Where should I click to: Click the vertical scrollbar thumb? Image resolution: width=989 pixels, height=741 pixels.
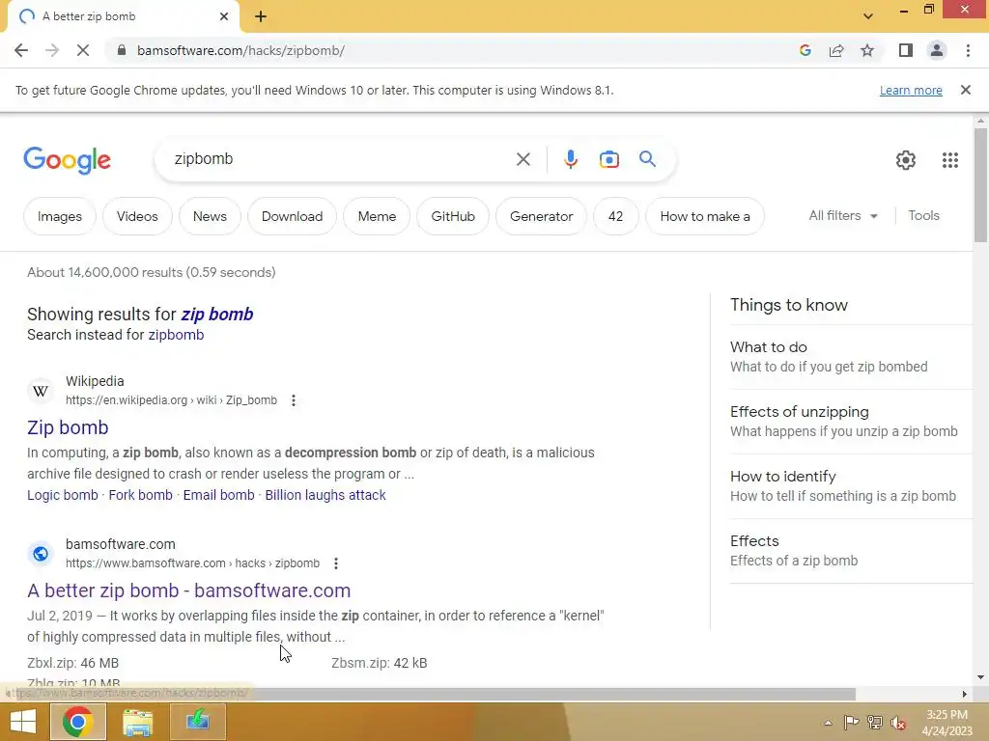click(980, 184)
